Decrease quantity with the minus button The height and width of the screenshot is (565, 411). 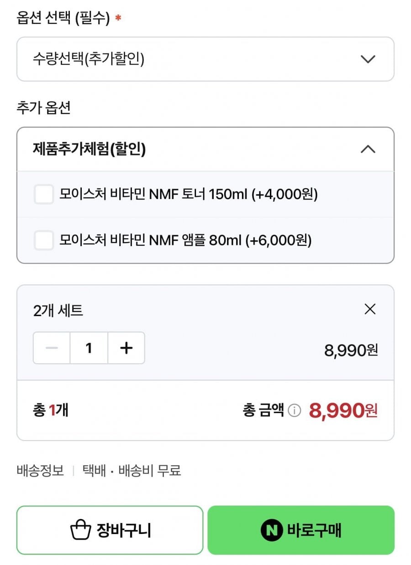click(52, 348)
